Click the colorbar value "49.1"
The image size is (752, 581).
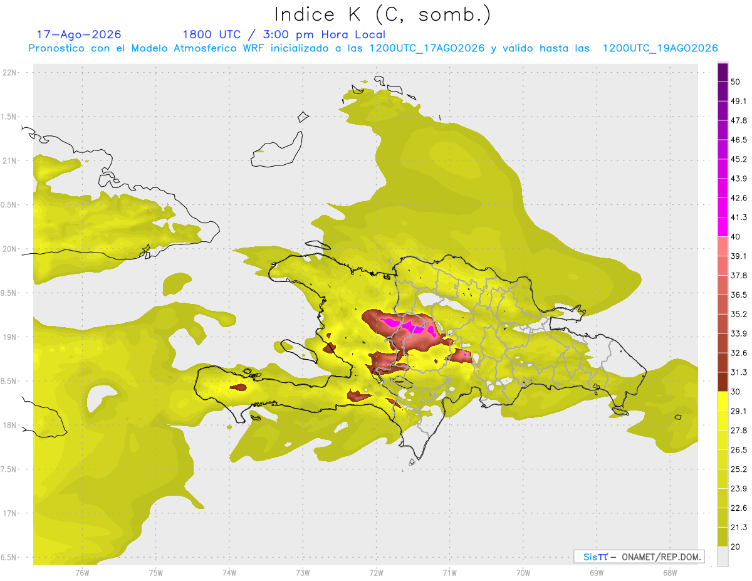pos(739,101)
